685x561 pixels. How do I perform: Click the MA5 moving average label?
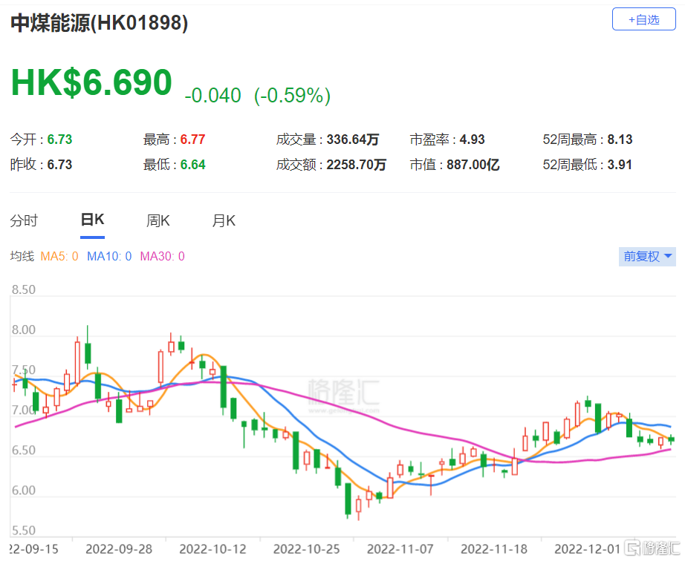pyautogui.click(x=59, y=256)
